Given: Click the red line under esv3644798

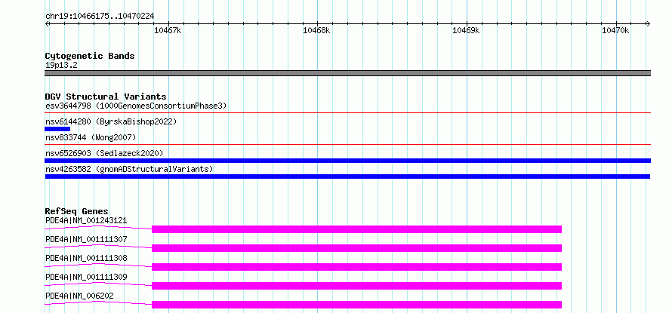Looking at the screenshot, I should pyautogui.click(x=347, y=113).
